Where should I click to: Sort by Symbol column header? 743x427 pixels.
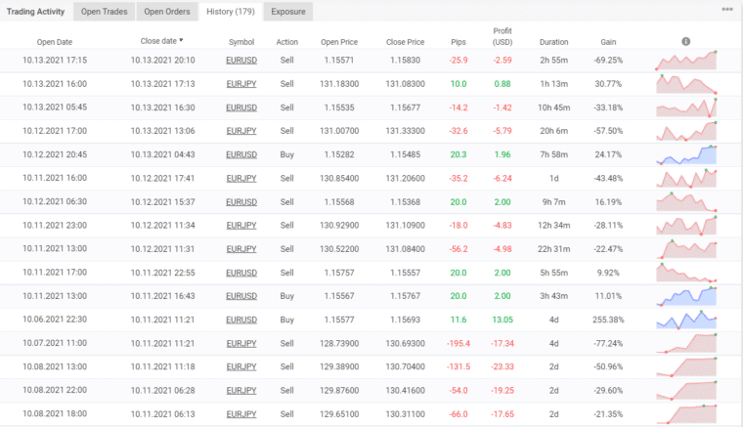[241, 42]
